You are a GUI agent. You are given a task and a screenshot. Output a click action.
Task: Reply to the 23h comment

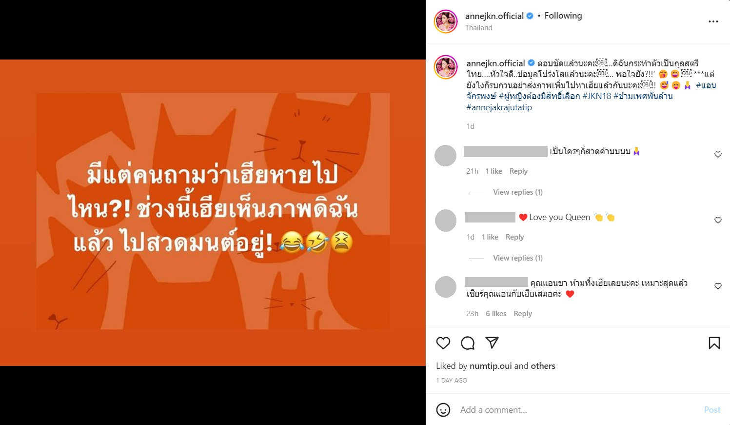(x=523, y=314)
